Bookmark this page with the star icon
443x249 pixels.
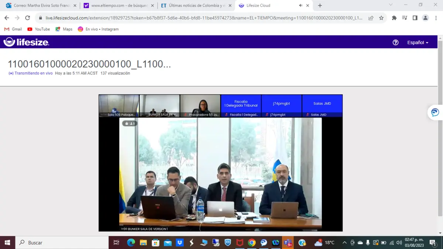[x=381, y=18]
